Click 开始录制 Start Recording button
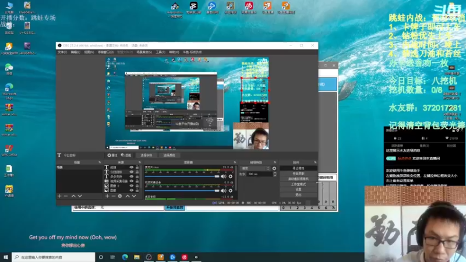The height and width of the screenshot is (262, 466). 298,174
